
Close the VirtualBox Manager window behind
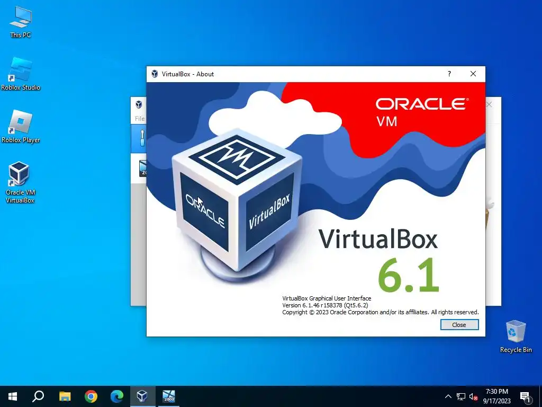(489, 104)
